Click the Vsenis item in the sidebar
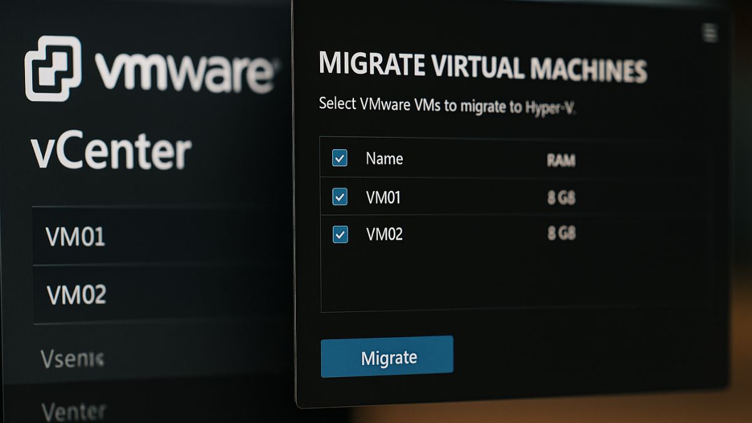The height and width of the screenshot is (423, 752). pos(72,359)
